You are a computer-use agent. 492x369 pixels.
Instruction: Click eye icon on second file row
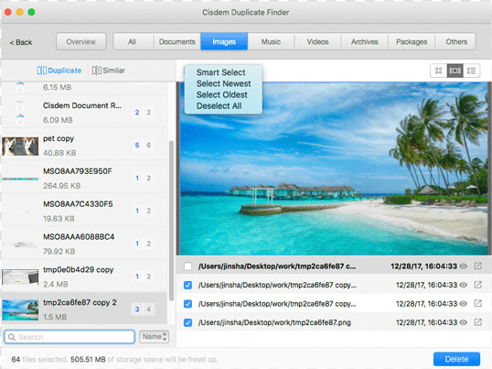click(463, 285)
